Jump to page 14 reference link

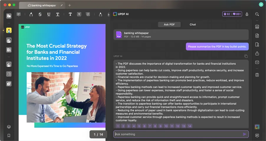[190, 126]
